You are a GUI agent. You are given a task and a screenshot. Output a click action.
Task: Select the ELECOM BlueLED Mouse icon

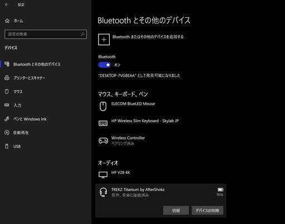pyautogui.click(x=103, y=106)
